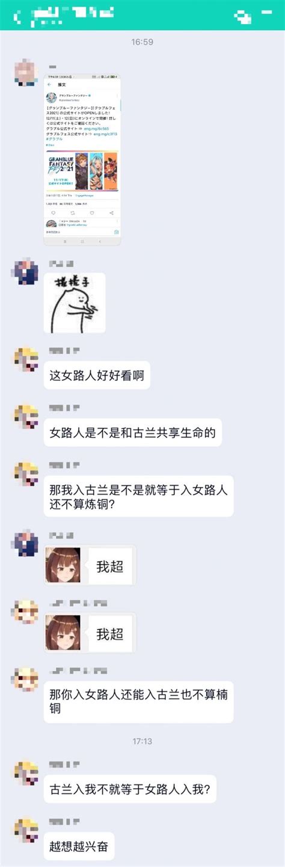Select the message 女路人是不是和古兰共享生命的

(x=132, y=433)
